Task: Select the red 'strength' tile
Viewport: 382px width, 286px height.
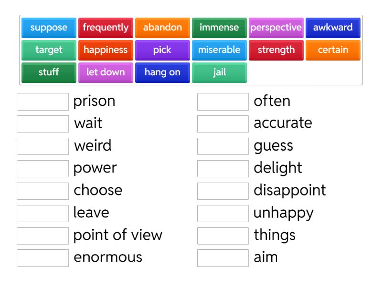Action: [x=276, y=50]
